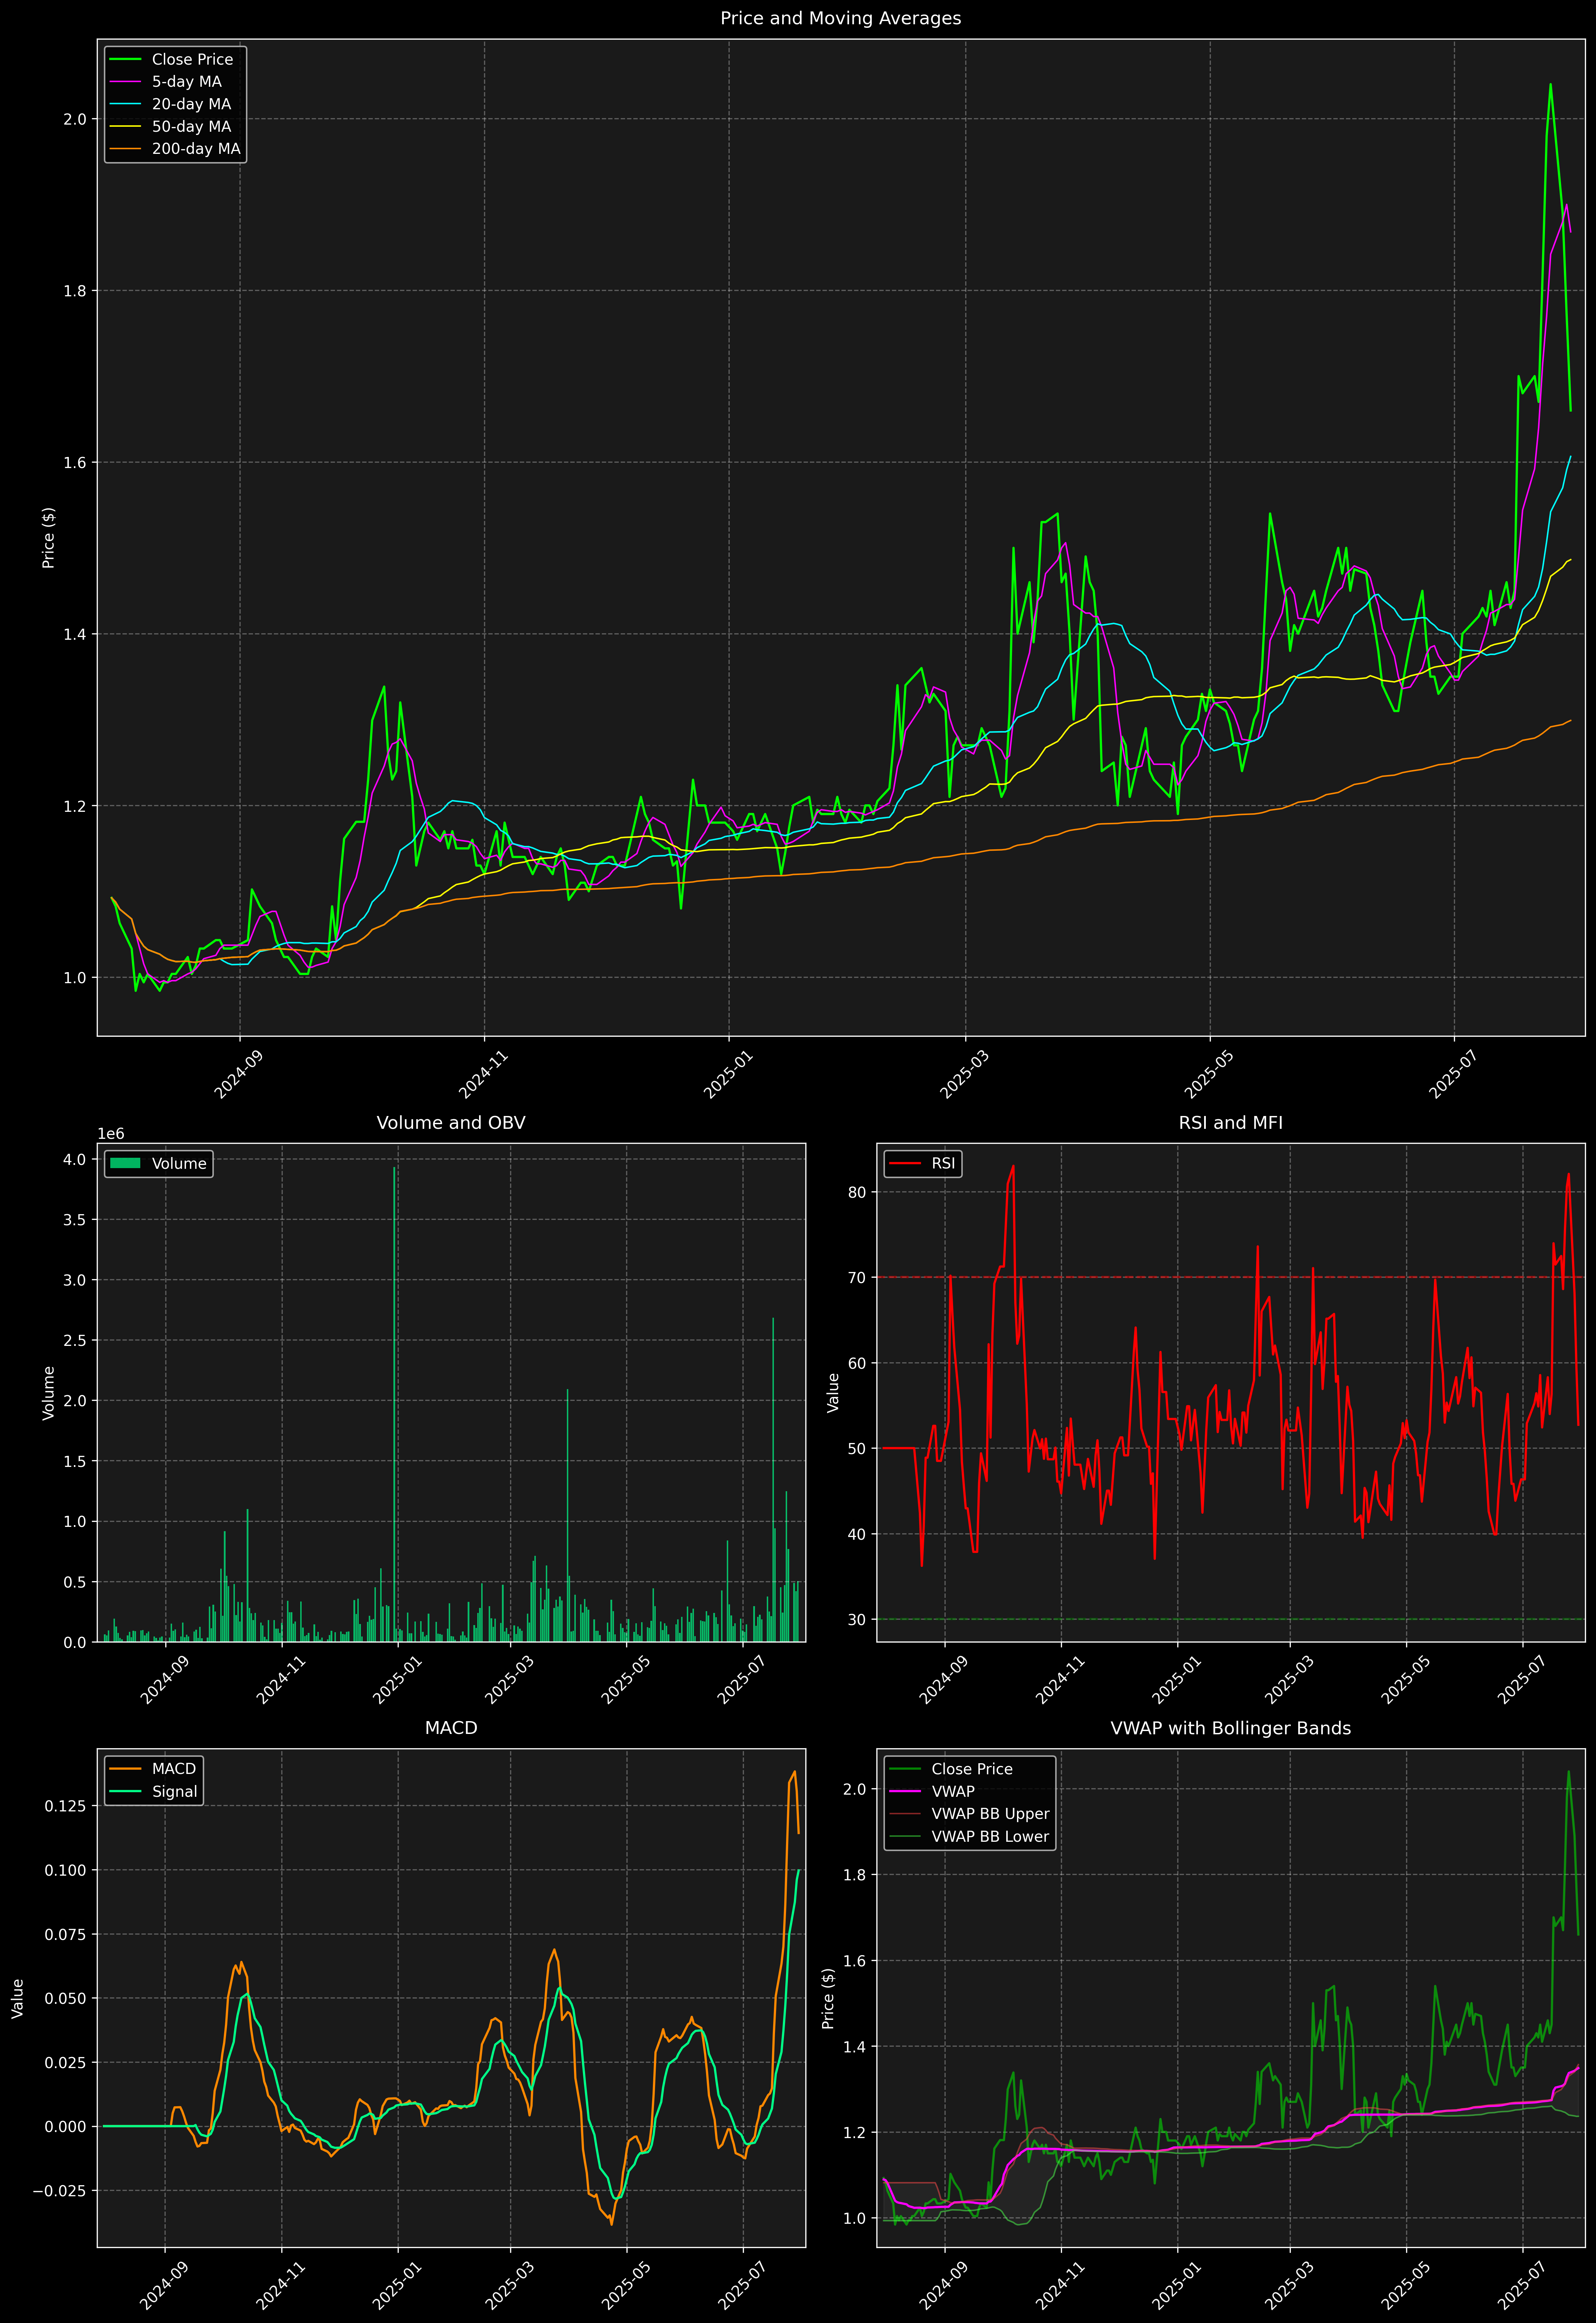
Task: Click the "RSI and MFI" chart title
Action: 1230,1123
